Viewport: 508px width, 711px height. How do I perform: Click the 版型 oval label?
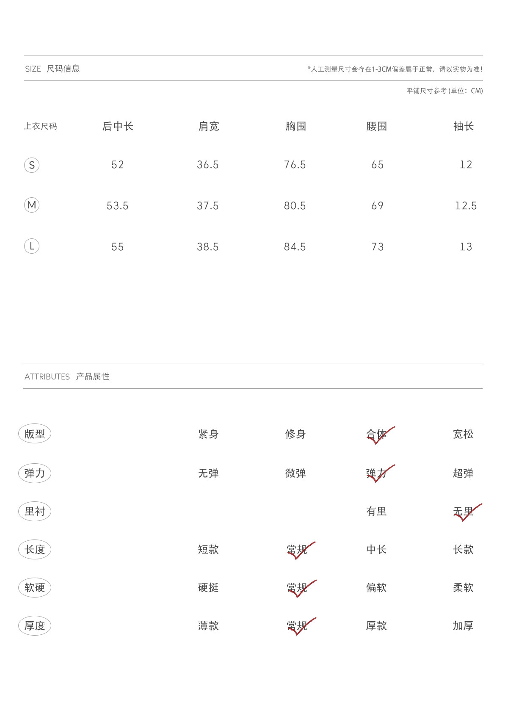(35, 434)
